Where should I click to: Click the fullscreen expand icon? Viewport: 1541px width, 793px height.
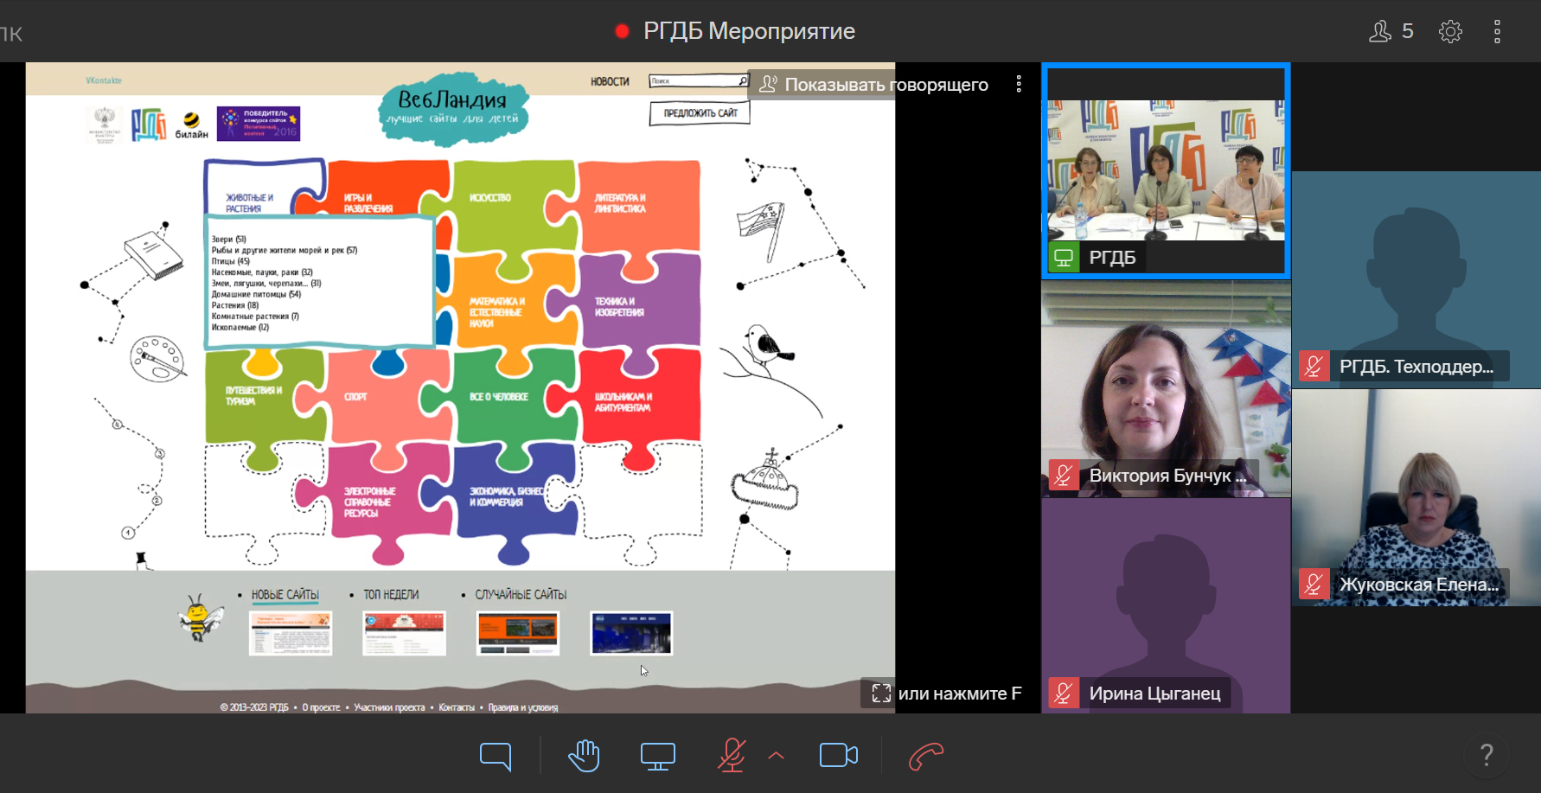(x=881, y=694)
